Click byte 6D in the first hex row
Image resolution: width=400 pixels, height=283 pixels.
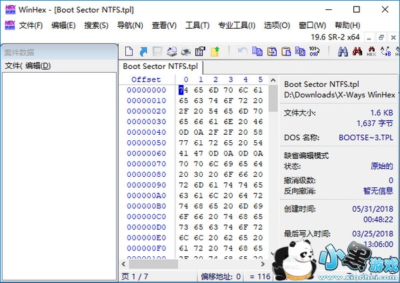(213, 90)
